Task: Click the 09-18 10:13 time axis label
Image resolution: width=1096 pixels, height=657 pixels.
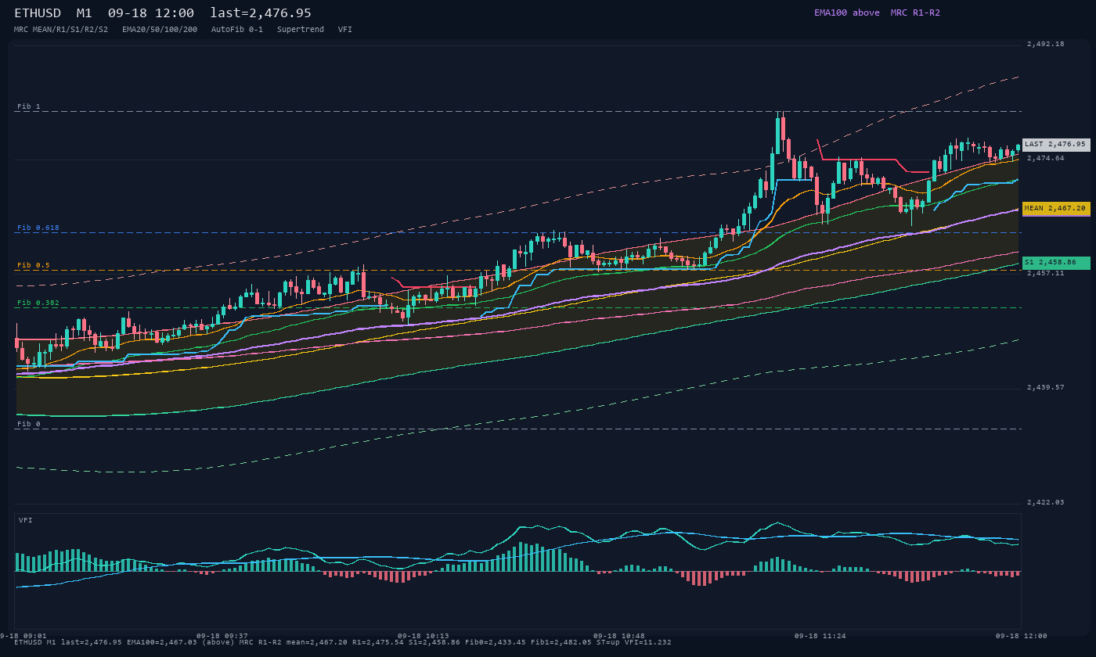Action: tap(424, 636)
